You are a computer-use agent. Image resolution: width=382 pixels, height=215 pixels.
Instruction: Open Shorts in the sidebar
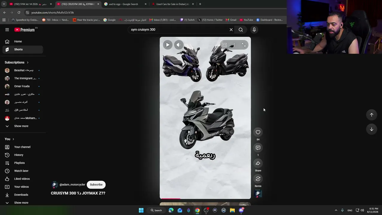[23, 49]
